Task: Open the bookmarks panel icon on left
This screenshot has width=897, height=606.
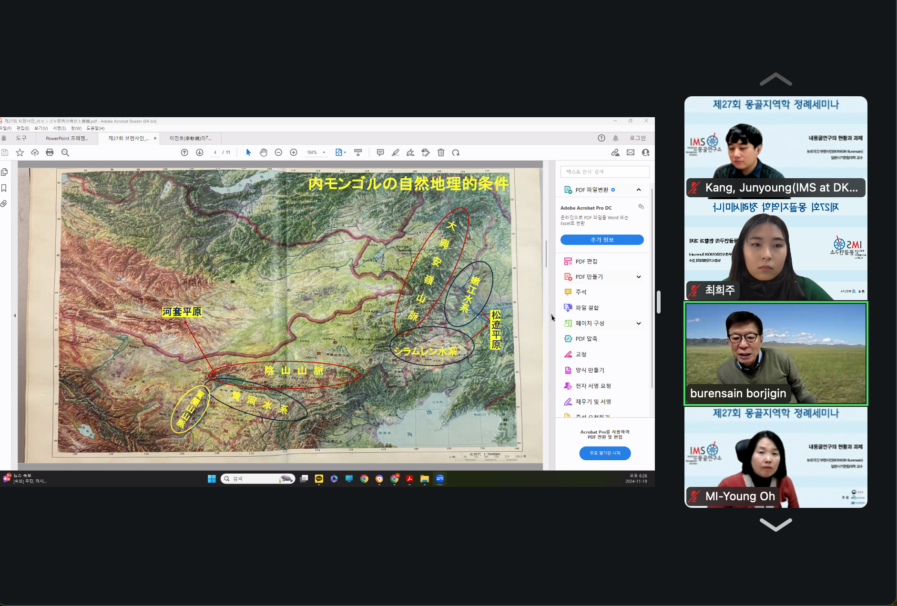Action: pos(4,188)
